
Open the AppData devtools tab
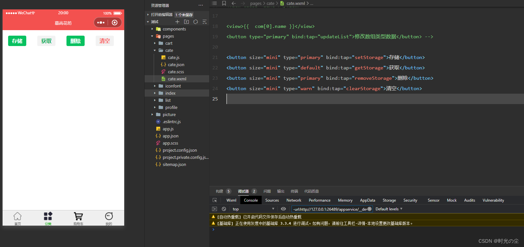[x=367, y=200]
